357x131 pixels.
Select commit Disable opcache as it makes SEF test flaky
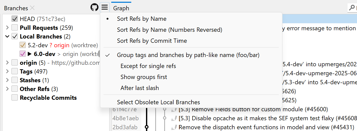(268, 118)
